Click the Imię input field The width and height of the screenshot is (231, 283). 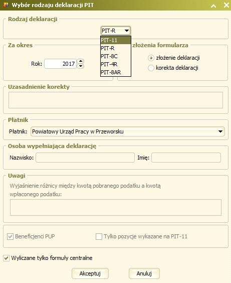186,158
